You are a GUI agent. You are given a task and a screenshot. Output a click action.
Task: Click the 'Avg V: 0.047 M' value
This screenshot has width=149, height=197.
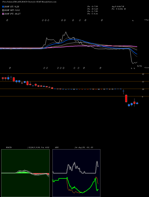[x=118, y=6]
